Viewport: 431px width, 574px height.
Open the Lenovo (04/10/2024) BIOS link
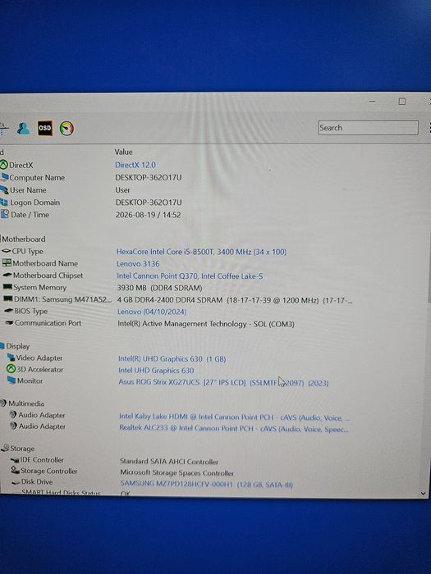click(x=152, y=312)
